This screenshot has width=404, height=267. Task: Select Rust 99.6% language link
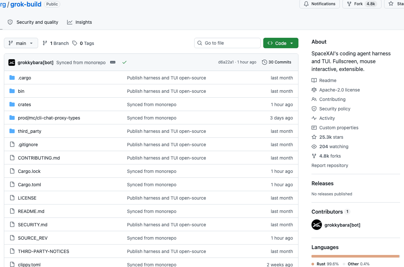325,264
